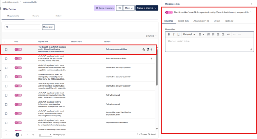Click the pink ID badge in Response data header
257x139 pixels.
169,12
